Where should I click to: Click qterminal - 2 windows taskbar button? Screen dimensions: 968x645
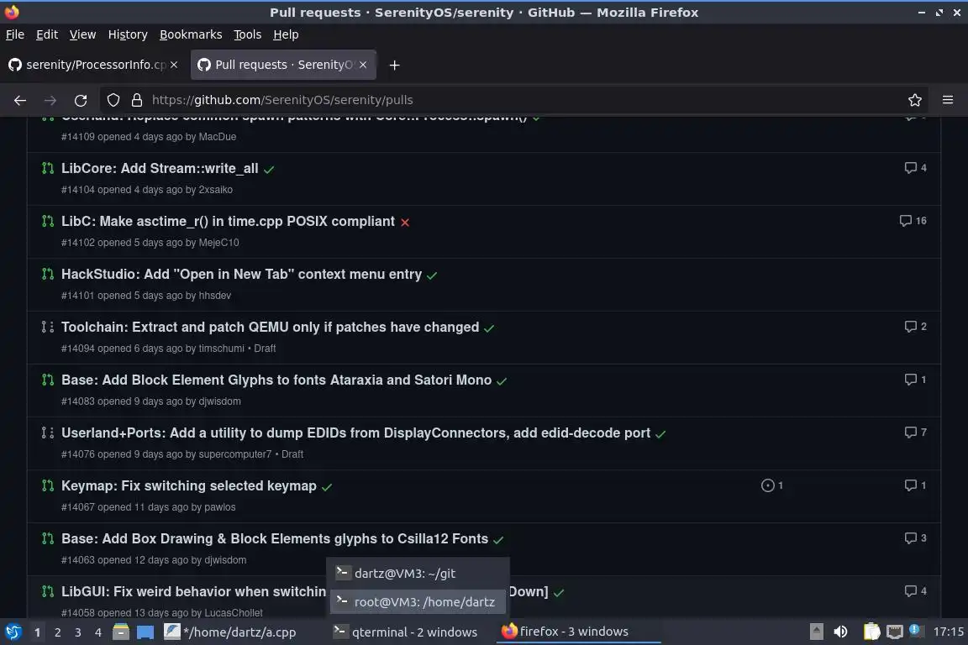pos(406,632)
